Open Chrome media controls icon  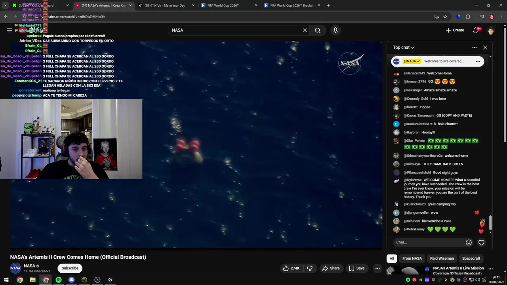click(482, 17)
